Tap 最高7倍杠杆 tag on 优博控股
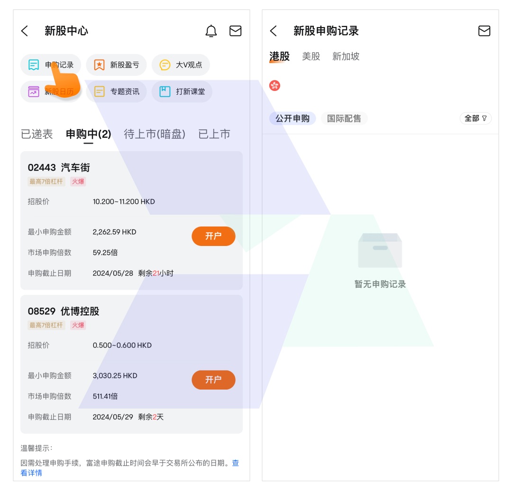 (x=46, y=325)
